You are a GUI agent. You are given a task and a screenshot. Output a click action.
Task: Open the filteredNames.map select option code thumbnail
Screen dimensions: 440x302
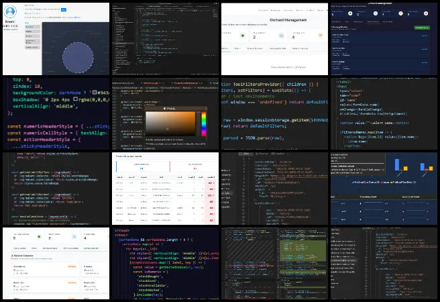[x=384, y=113]
